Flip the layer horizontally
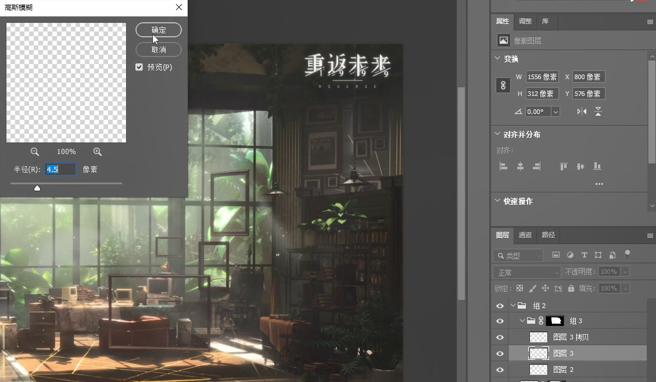 coord(581,111)
